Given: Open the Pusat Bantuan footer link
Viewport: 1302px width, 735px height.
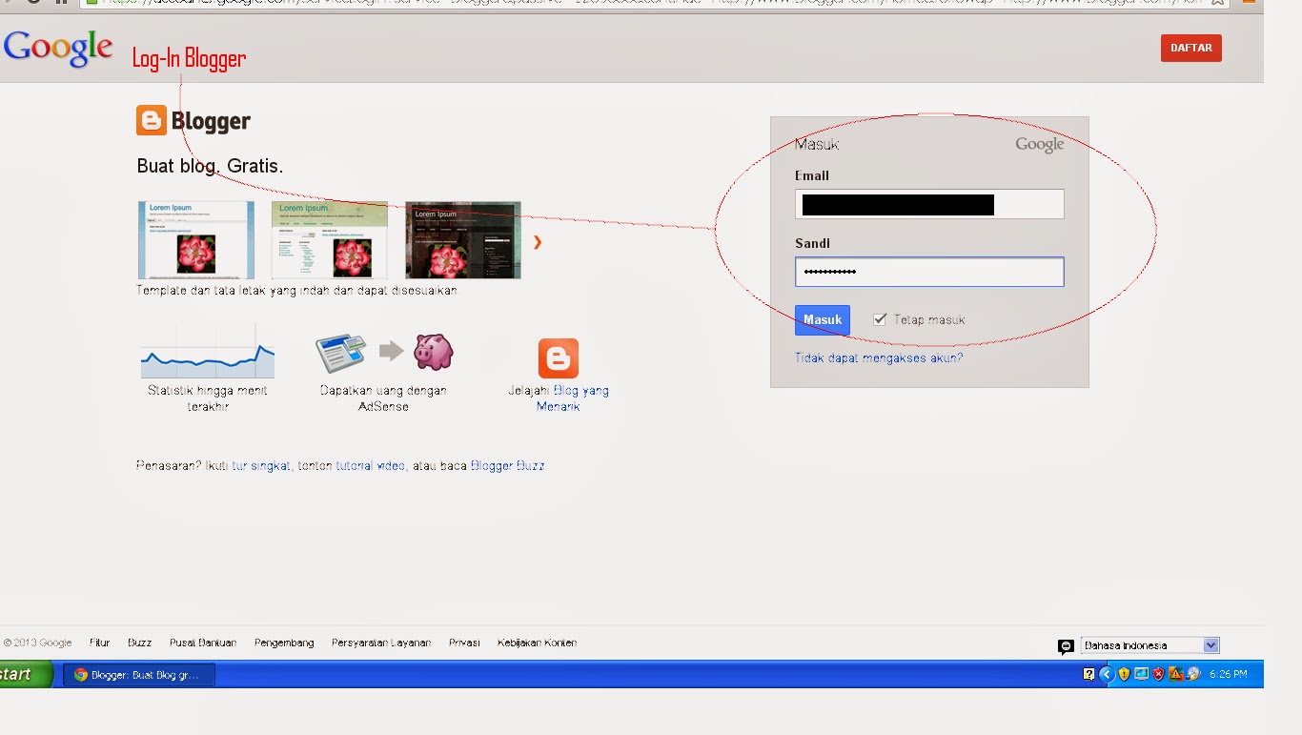Looking at the screenshot, I should click(203, 643).
